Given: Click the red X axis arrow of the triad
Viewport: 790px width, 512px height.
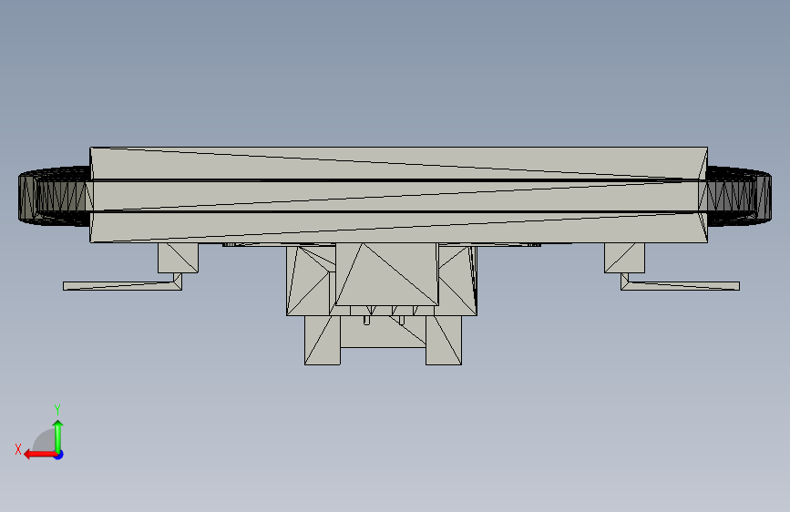Looking at the screenshot, I should coord(39,455).
